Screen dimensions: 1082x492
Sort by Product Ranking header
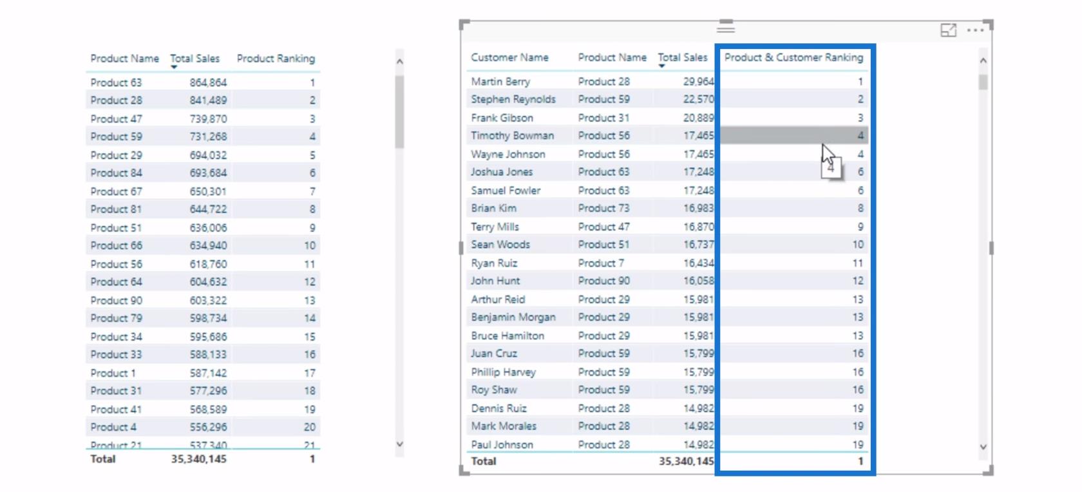276,59
